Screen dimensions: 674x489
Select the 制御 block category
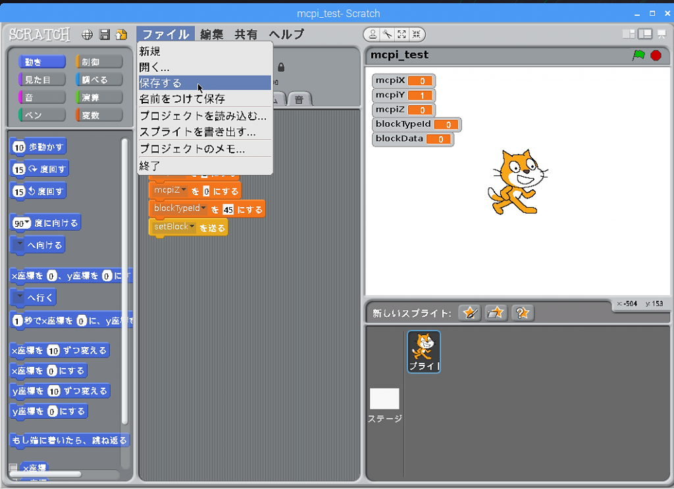[x=99, y=62]
